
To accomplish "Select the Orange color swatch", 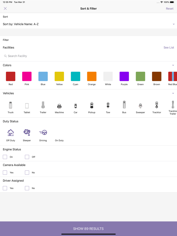I will pyautogui.click(x=92, y=77).
